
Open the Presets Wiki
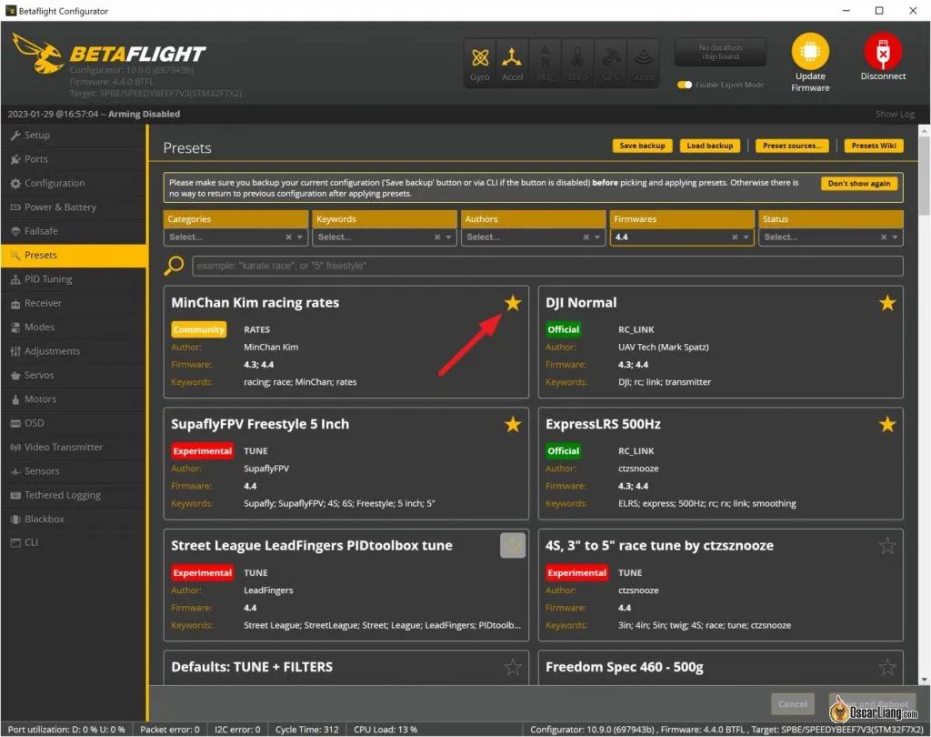[x=874, y=146]
